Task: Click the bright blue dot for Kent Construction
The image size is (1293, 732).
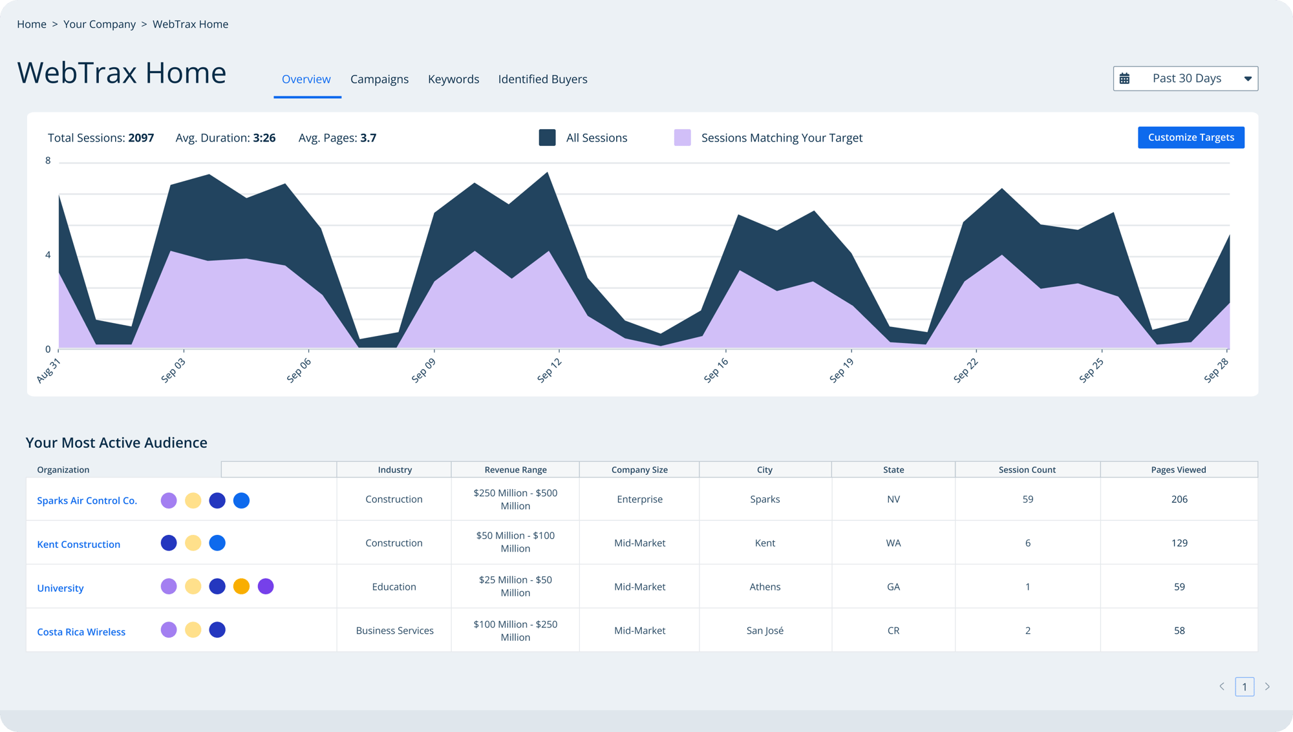Action: (217, 543)
